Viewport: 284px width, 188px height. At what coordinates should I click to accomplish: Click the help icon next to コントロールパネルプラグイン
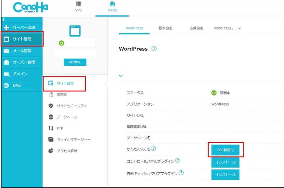(x=178, y=160)
